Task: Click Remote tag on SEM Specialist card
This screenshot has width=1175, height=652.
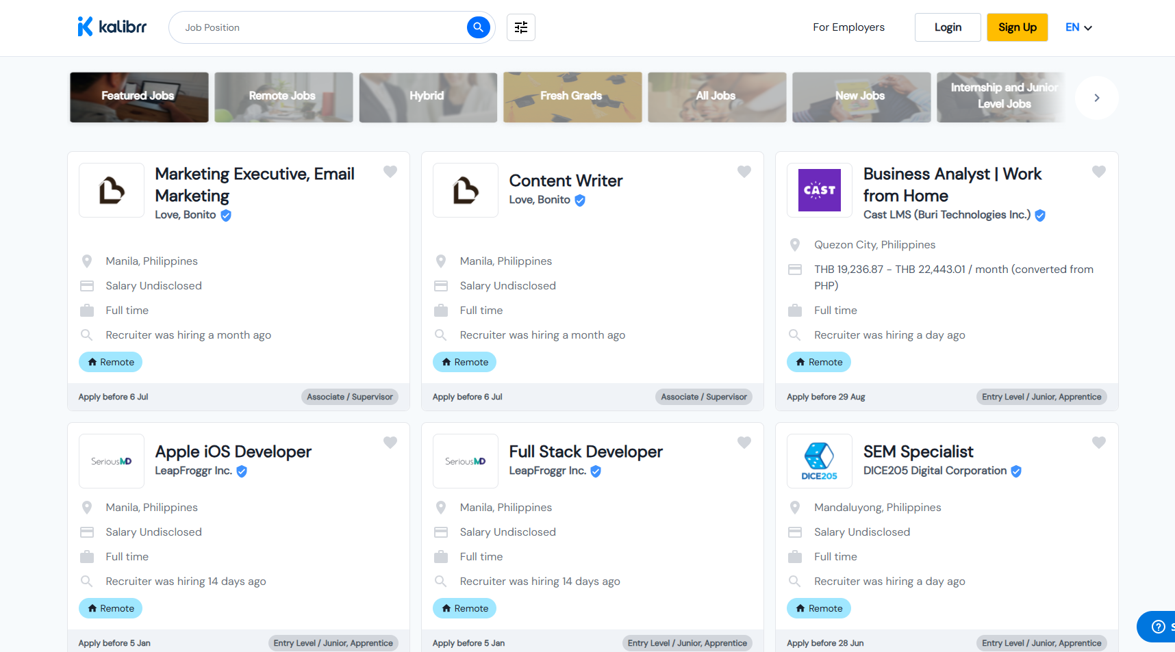Action: tap(819, 608)
